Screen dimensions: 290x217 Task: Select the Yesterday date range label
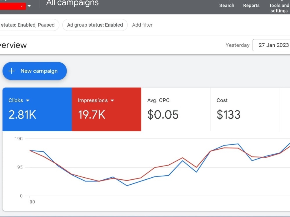pyautogui.click(x=238, y=45)
